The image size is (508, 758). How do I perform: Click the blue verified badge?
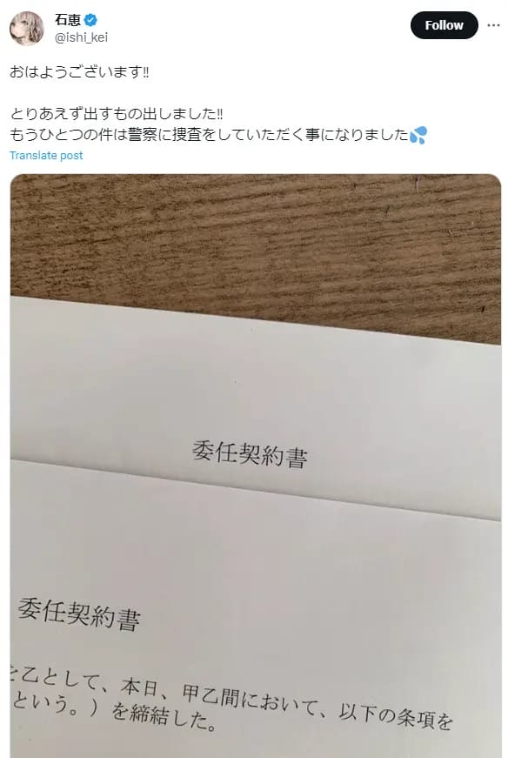pos(90,20)
